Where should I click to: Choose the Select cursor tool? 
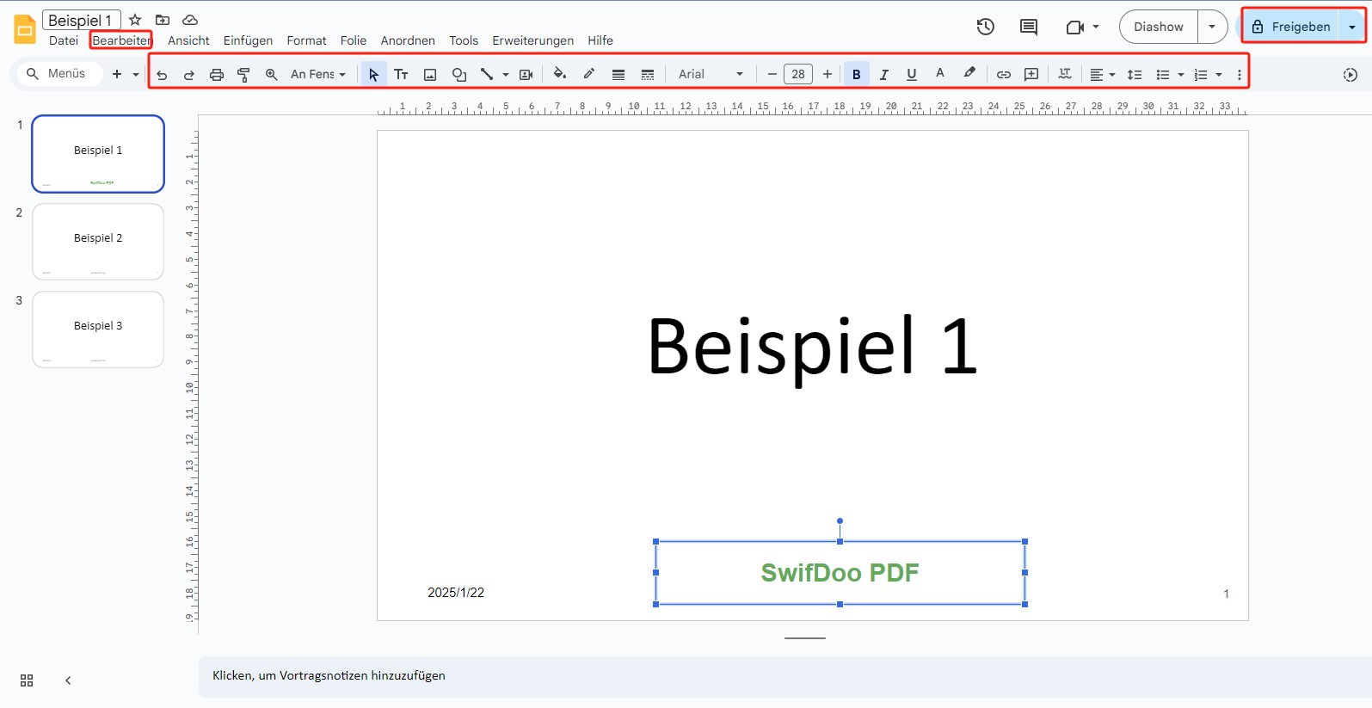[373, 75]
